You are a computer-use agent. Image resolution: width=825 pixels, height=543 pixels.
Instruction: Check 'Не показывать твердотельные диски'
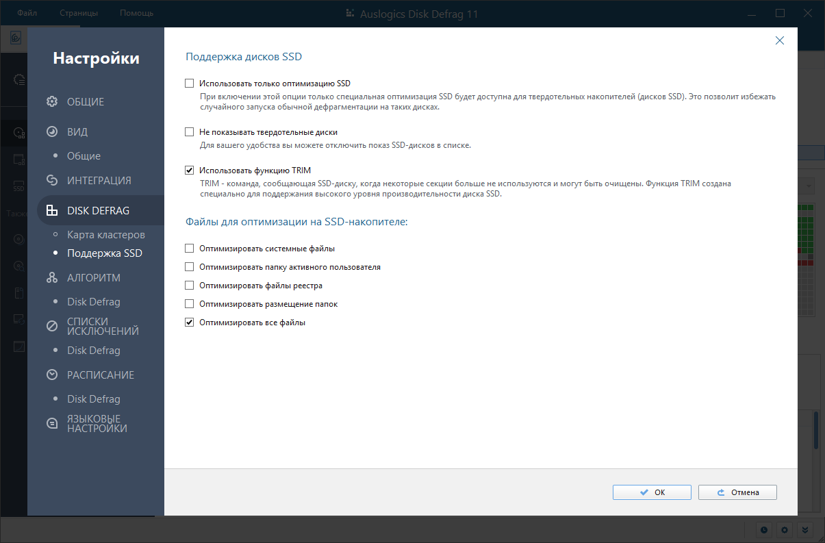(x=190, y=132)
